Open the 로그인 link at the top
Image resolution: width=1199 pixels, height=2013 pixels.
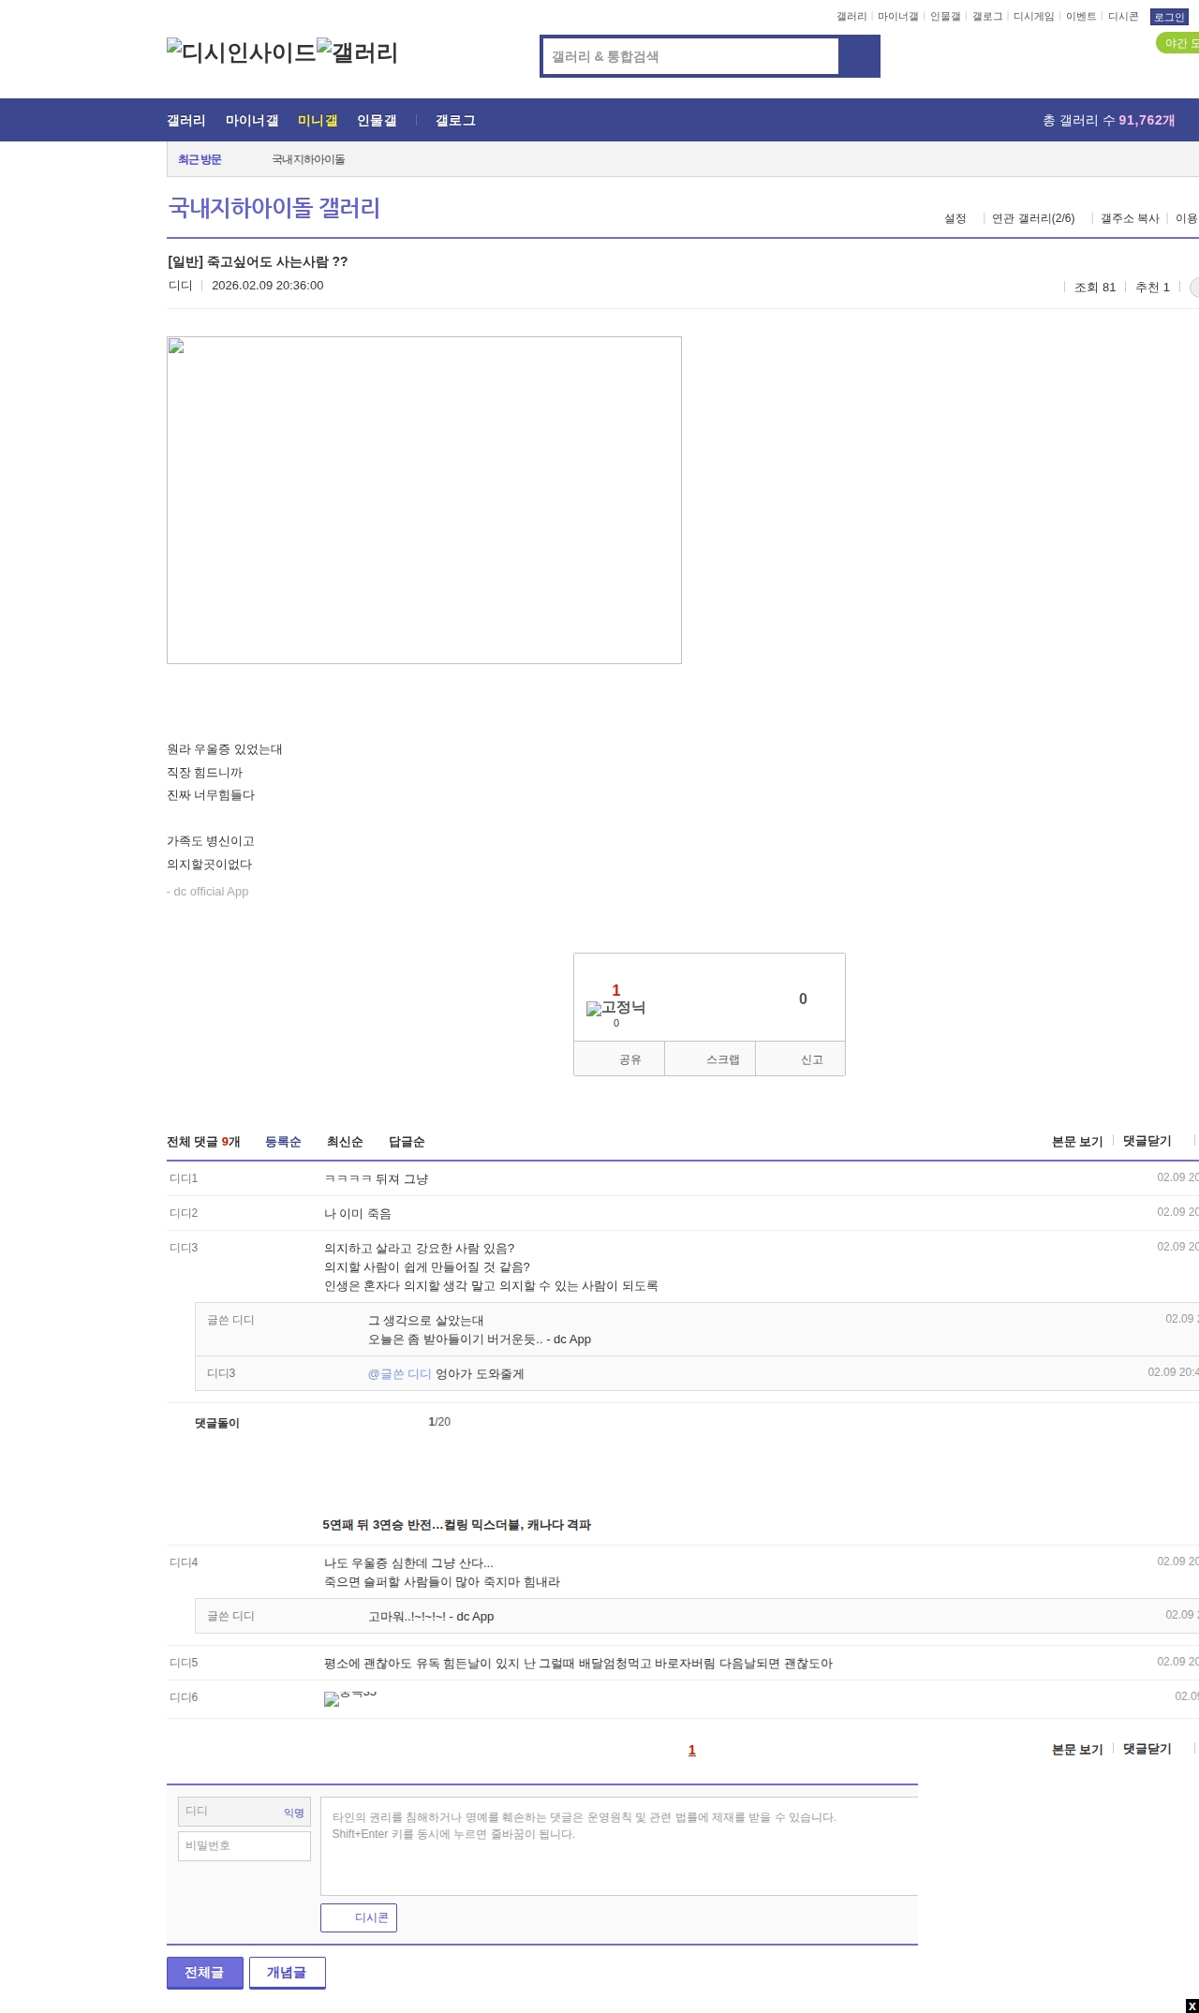click(x=1168, y=17)
